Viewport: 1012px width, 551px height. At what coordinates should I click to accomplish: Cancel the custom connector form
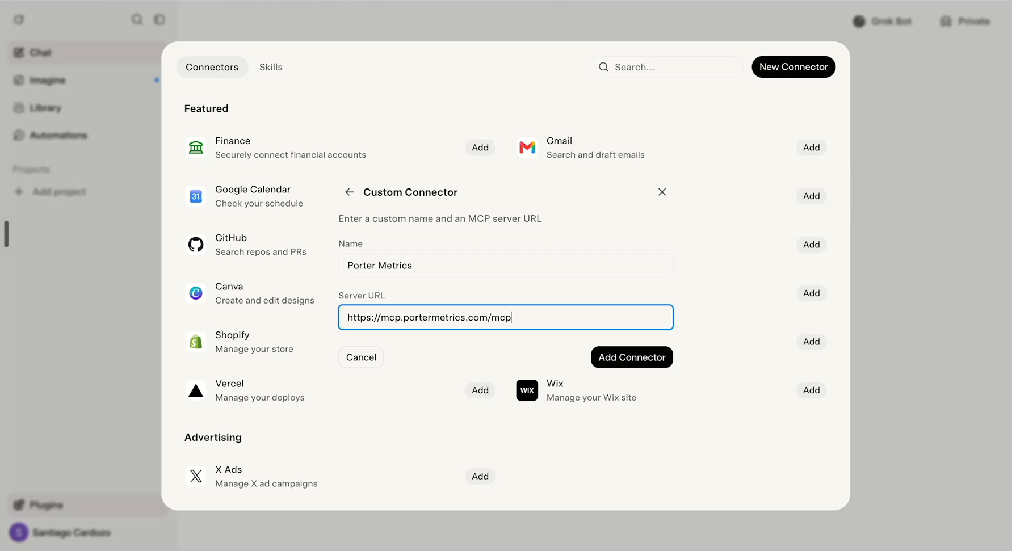(x=361, y=357)
